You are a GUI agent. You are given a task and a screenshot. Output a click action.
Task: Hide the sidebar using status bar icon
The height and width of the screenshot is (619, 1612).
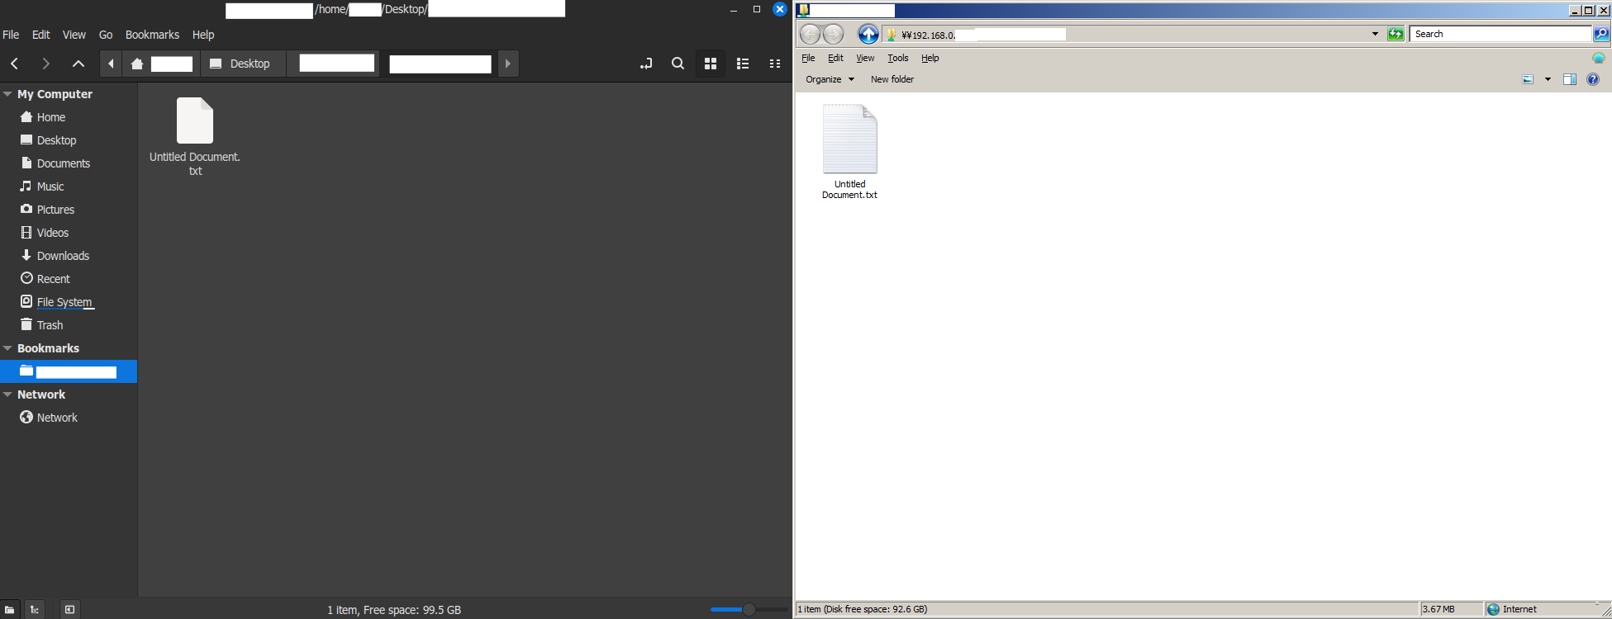[69, 610]
